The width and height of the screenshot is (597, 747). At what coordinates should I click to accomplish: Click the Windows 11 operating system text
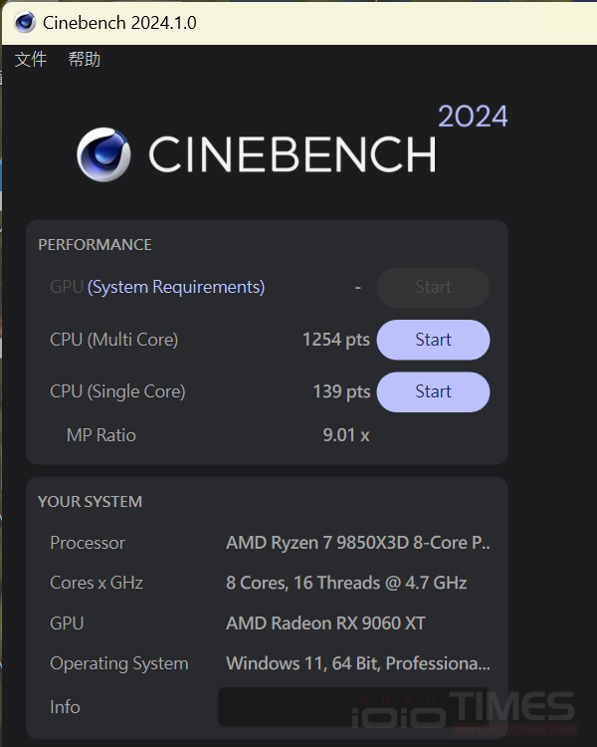[358, 663]
